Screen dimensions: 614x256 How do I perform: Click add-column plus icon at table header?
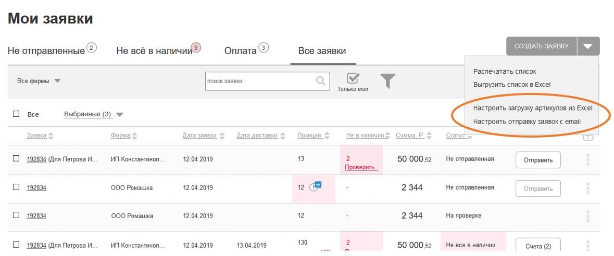588,136
